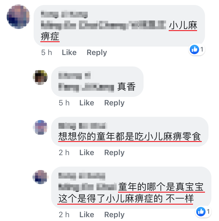Reply to the 真香 comment
The image size is (219, 221).
(114, 103)
